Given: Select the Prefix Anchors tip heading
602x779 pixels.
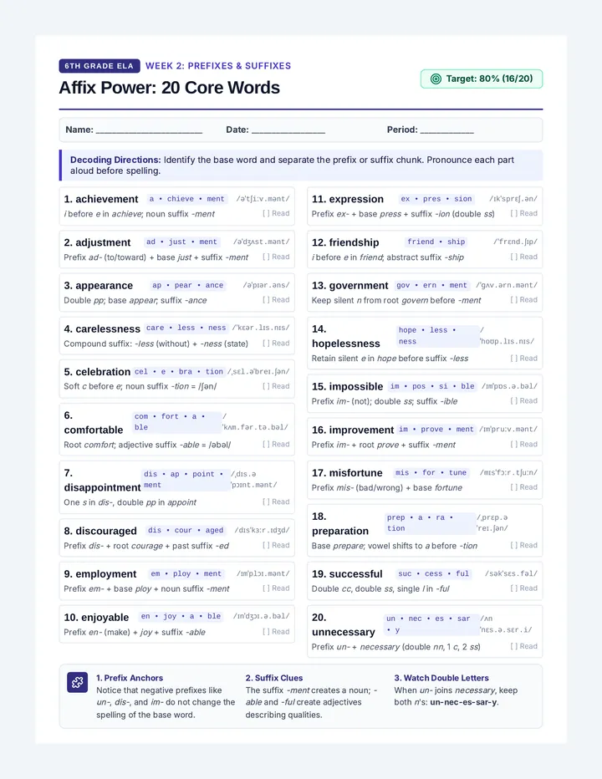Looking at the screenshot, I should [130, 678].
